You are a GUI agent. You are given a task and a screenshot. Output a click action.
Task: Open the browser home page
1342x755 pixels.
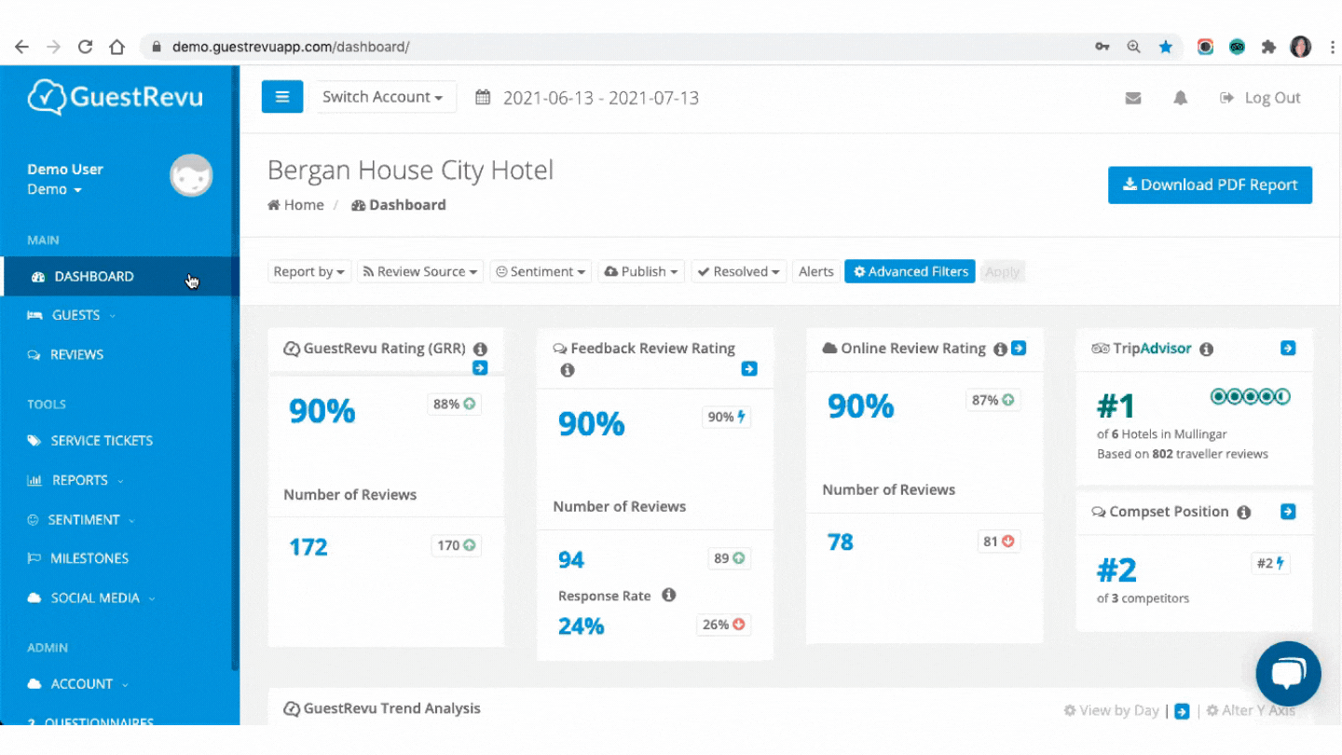116,47
